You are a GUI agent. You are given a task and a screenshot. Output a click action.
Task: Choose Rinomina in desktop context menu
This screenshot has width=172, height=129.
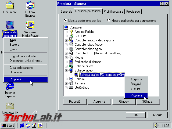26,72
